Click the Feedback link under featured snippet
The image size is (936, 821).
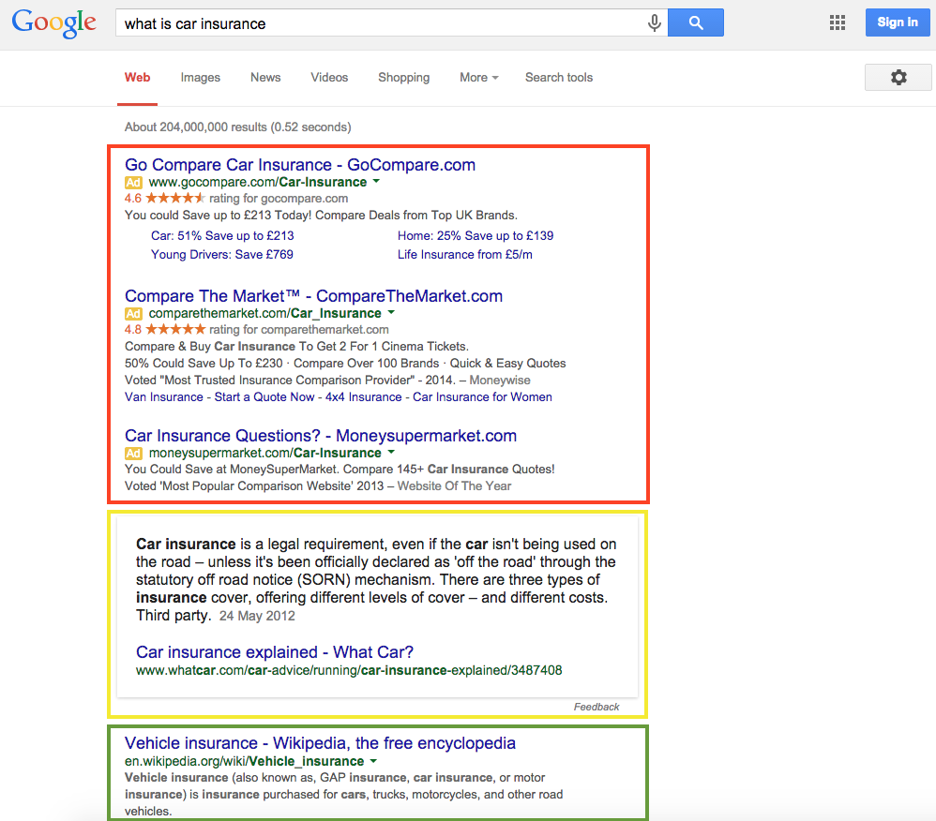pyautogui.click(x=596, y=707)
